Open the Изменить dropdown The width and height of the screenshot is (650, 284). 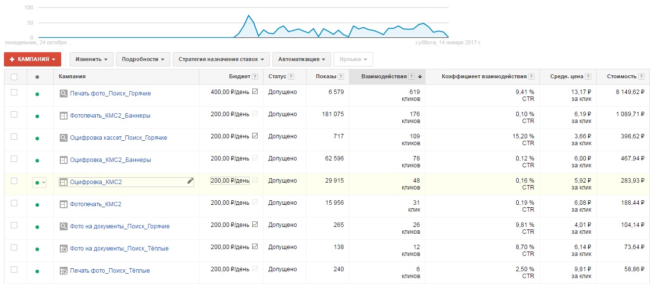click(x=91, y=59)
